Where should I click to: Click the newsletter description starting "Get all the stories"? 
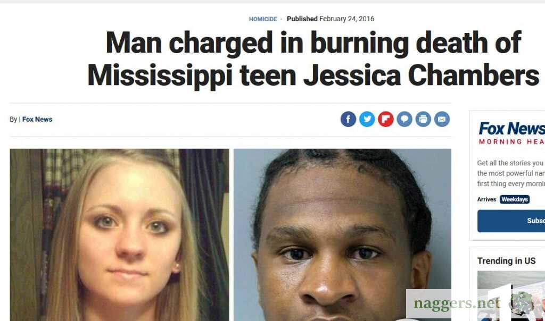[511, 173]
